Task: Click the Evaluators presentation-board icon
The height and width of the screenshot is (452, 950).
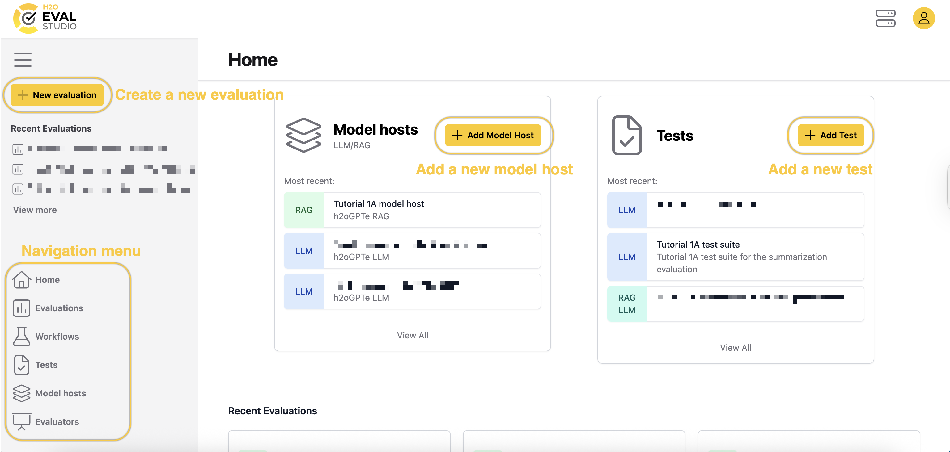Action: [x=22, y=422]
